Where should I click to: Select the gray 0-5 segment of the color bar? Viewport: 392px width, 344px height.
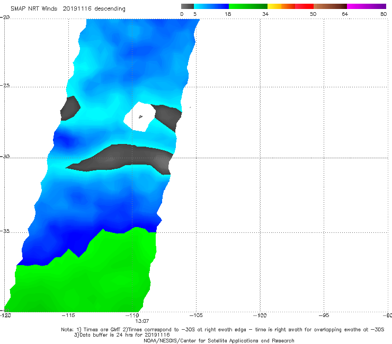click(x=188, y=6)
